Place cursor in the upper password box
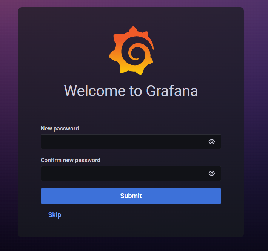This screenshot has height=251, width=268. click(131, 142)
